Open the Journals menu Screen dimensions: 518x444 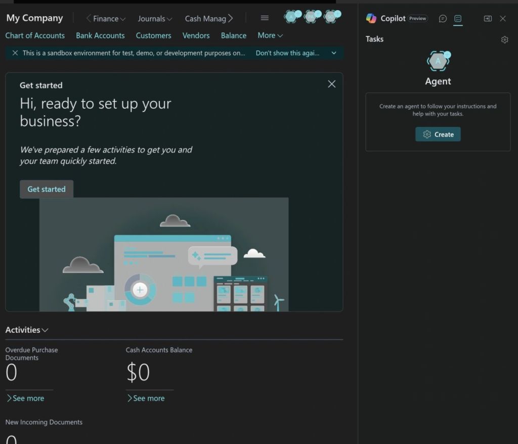pyautogui.click(x=155, y=19)
